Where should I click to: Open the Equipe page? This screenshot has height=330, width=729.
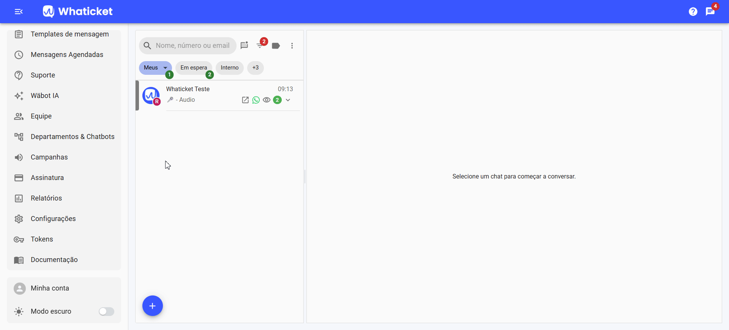click(x=64, y=116)
